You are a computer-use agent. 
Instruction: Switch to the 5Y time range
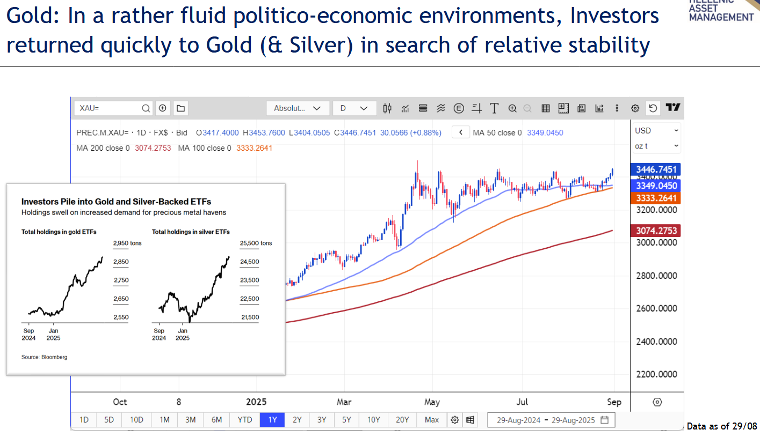click(x=346, y=420)
